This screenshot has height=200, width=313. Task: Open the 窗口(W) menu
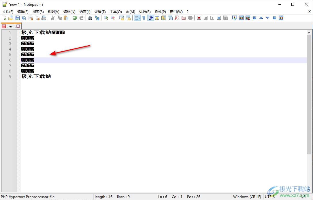point(176,12)
